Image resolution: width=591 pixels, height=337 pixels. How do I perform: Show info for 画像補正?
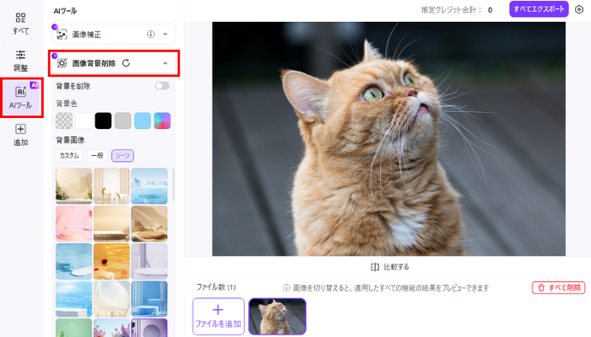(151, 35)
